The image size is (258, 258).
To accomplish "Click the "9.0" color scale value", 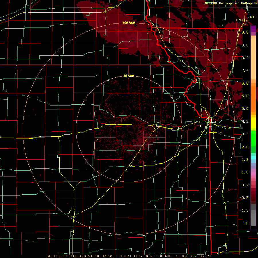I will [245, 45].
